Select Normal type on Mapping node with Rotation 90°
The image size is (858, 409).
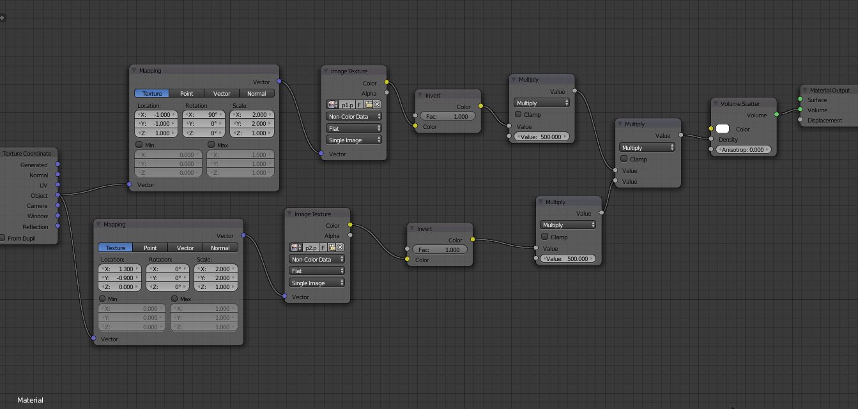(257, 93)
